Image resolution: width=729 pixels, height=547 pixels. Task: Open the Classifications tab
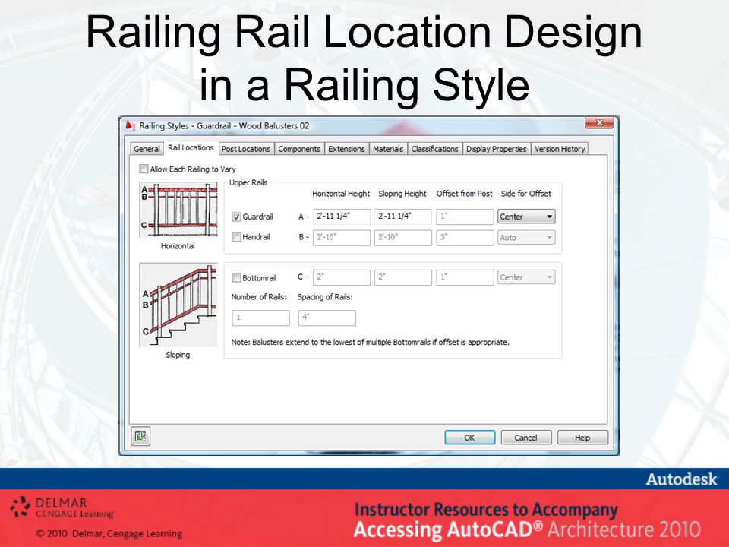pos(434,149)
